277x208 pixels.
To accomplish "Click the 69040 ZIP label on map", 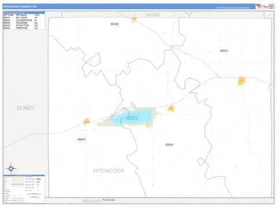I will (x=114, y=24).
